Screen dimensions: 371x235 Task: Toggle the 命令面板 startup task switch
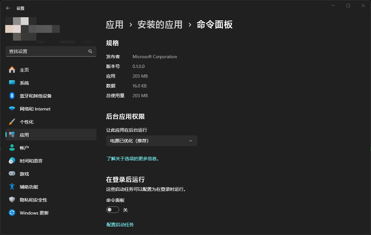point(112,210)
